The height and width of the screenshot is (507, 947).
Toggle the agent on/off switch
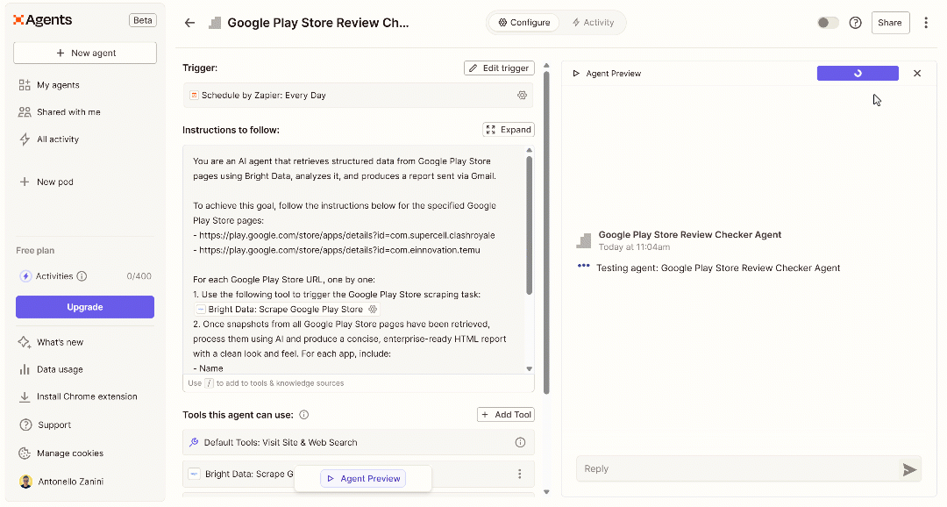pyautogui.click(x=828, y=23)
